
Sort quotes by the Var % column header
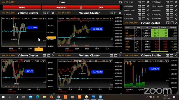click(x=164, y=27)
